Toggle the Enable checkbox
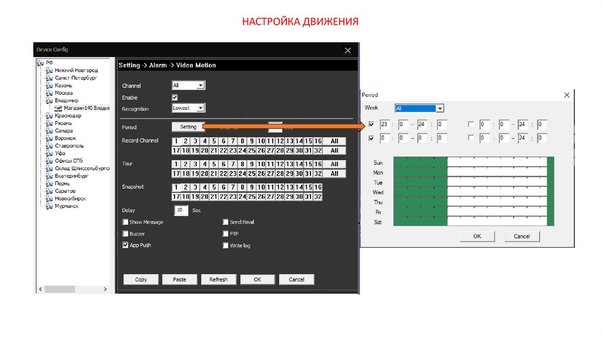The height and width of the screenshot is (337, 602). pos(175,97)
